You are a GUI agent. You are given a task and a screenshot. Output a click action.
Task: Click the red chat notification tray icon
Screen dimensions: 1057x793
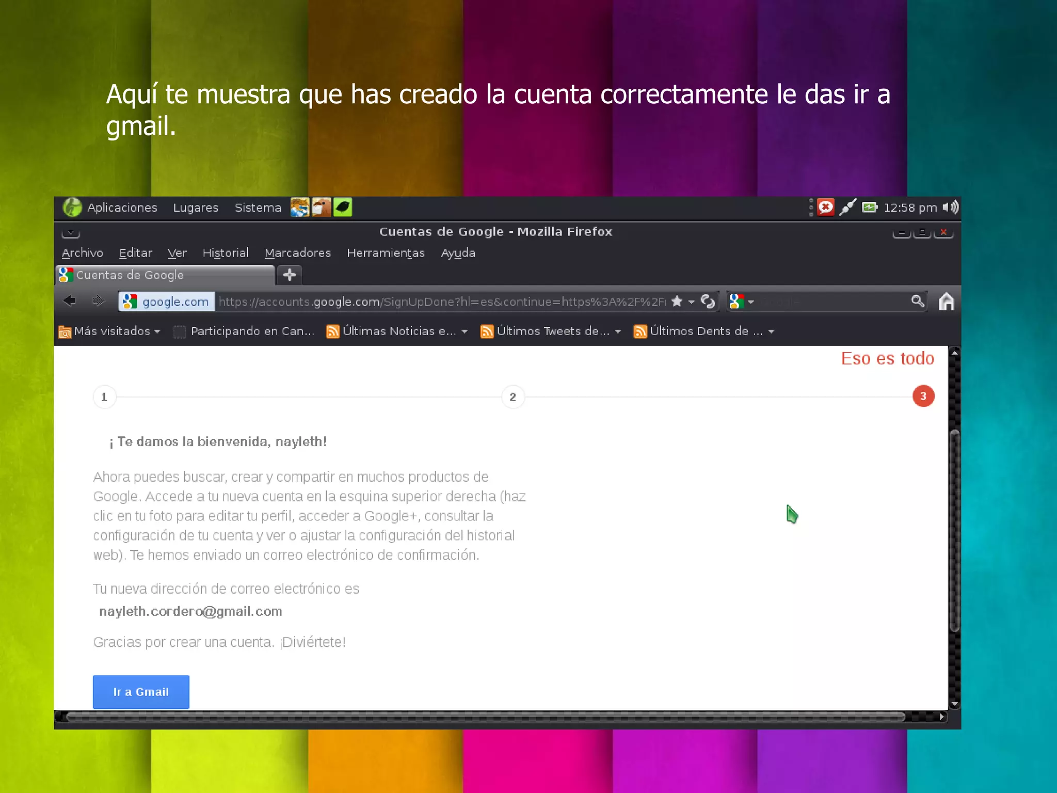coord(825,208)
